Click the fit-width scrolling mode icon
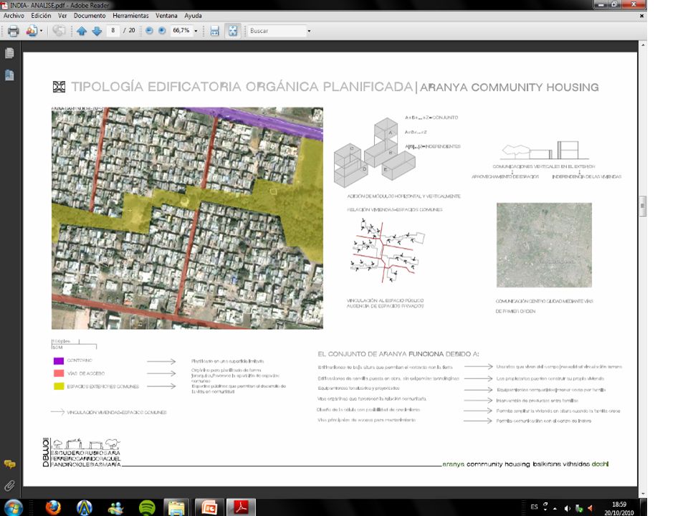 point(214,31)
